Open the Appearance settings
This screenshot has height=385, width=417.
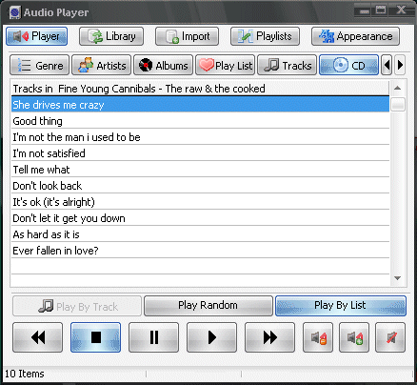tap(355, 36)
